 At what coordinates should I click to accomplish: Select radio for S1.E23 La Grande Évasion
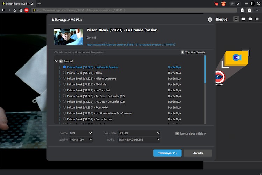pos(64,67)
